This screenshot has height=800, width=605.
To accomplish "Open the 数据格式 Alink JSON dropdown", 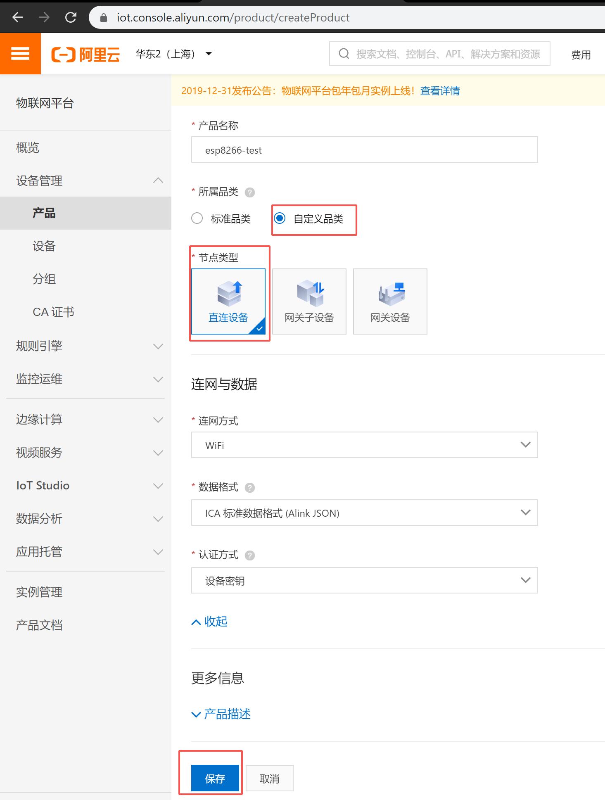I will pyautogui.click(x=364, y=513).
